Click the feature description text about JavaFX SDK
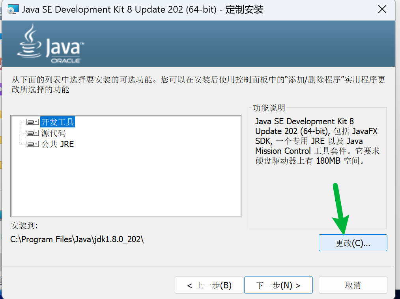 317,141
